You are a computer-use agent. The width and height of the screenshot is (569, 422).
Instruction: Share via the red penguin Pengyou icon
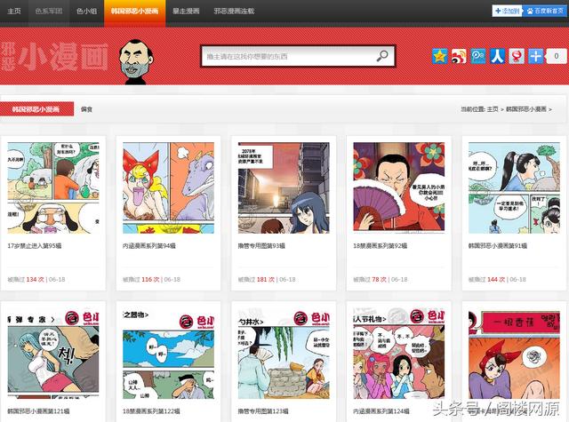[x=517, y=56]
